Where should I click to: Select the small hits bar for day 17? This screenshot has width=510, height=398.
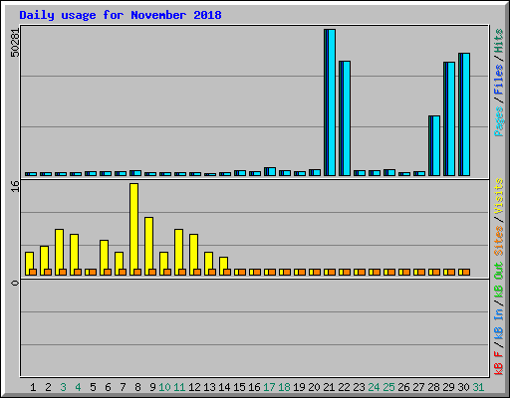coord(270,172)
